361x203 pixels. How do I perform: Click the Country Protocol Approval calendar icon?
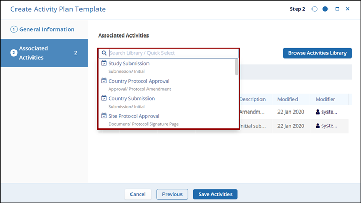tap(104, 81)
